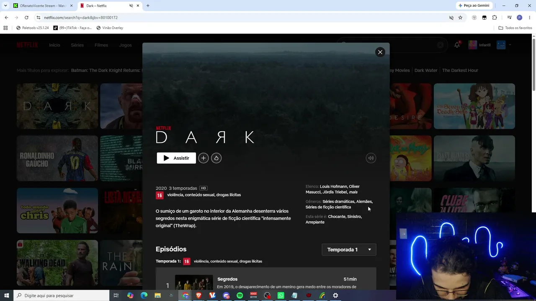
Task: Select the Peaky Blinders thumbnail
Action: point(474,158)
